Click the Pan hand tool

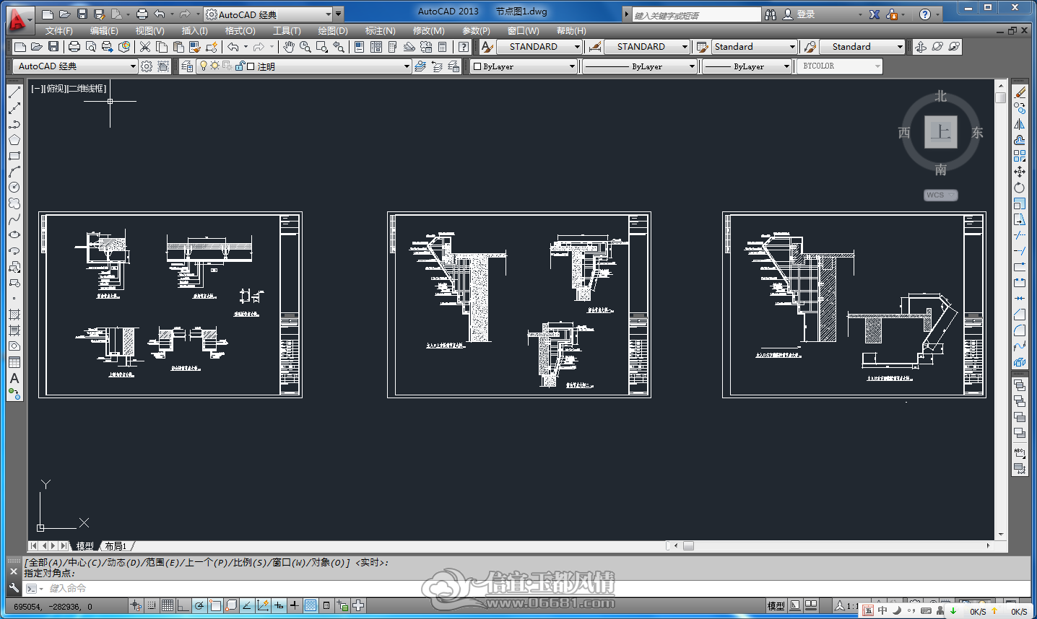coord(289,47)
